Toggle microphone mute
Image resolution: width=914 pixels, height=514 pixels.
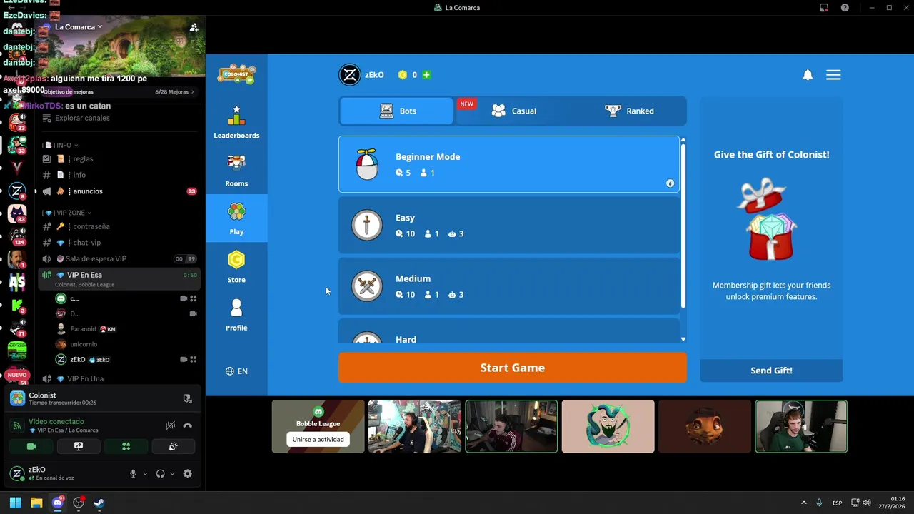pos(133,473)
